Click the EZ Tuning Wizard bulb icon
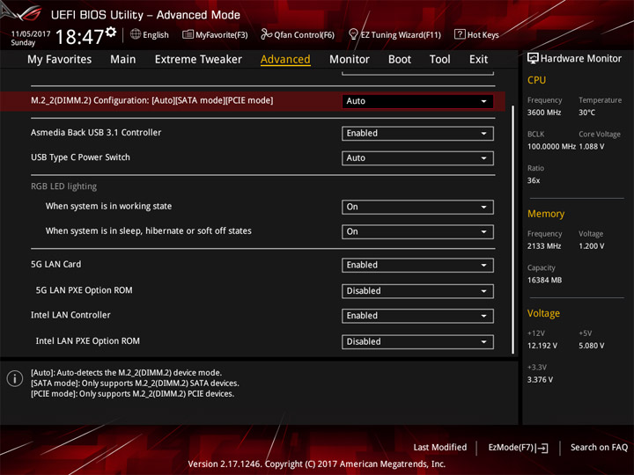This screenshot has width=634, height=475. coord(353,34)
